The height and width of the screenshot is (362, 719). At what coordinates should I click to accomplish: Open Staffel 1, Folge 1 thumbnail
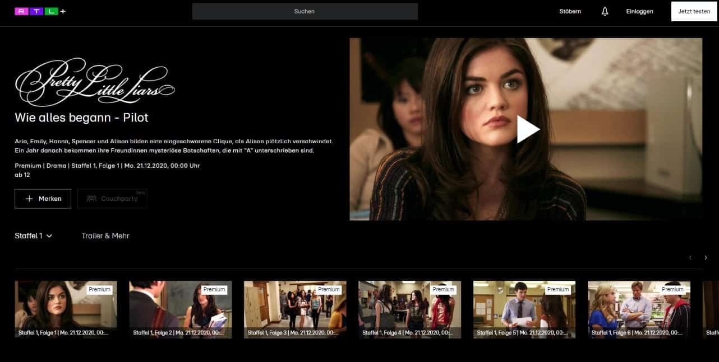tap(66, 309)
